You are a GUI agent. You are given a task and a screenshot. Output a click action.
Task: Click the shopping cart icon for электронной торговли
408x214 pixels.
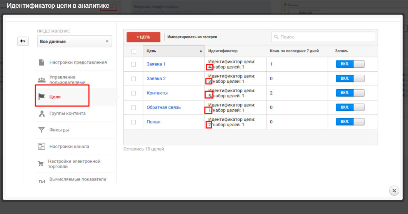coord(40,164)
